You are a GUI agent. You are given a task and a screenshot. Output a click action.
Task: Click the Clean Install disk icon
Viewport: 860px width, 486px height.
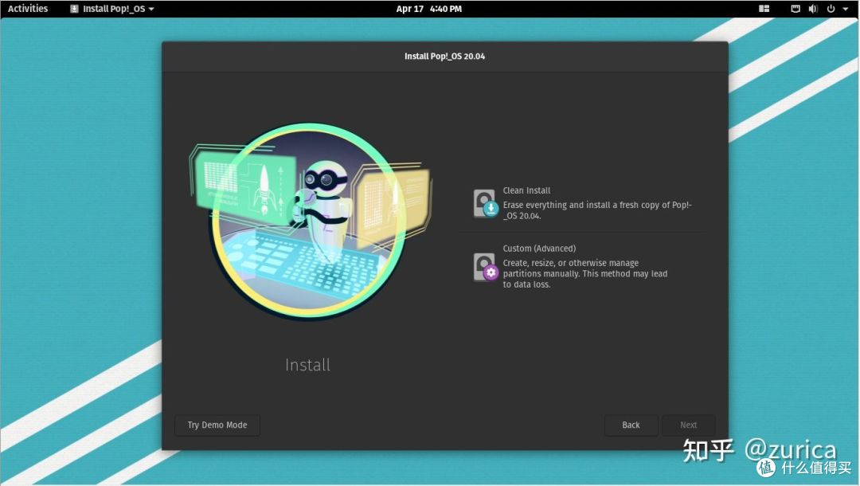[486, 203]
